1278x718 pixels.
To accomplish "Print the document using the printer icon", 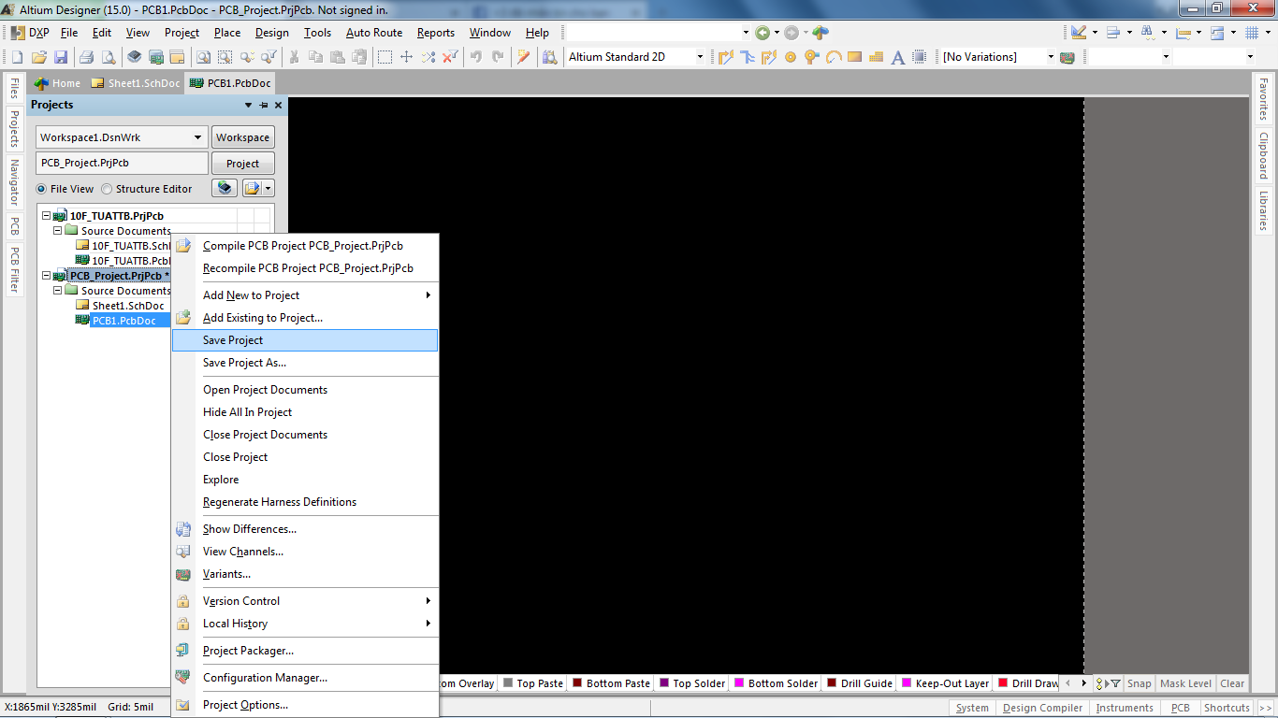I will 86,57.
